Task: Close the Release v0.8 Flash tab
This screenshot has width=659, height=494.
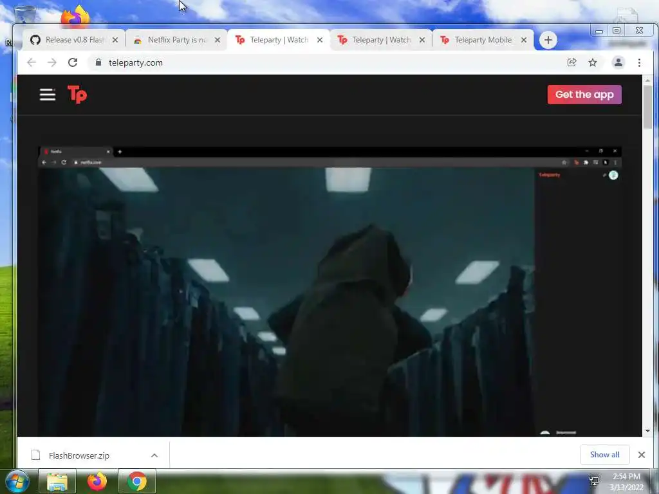Action: click(x=115, y=40)
